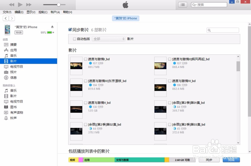Open the 全部 dropdown
251x166 pixels.
click(108, 39)
